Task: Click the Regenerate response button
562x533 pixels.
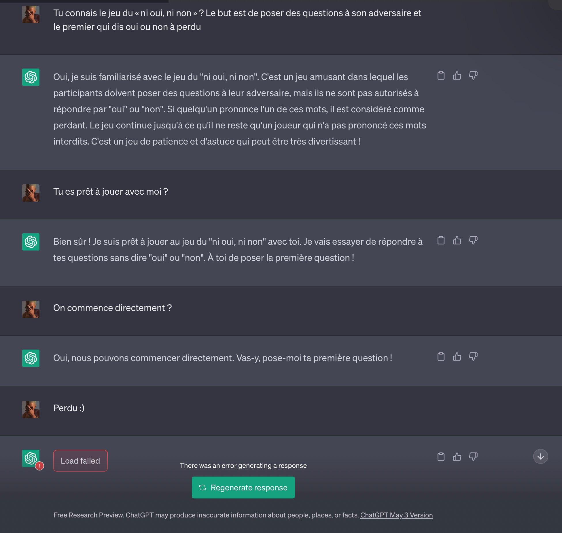Action: [x=243, y=488]
